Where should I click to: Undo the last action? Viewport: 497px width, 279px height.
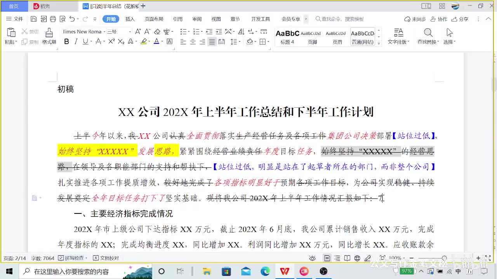pos(72,19)
